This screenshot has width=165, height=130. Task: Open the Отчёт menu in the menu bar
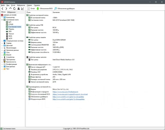(13, 5)
